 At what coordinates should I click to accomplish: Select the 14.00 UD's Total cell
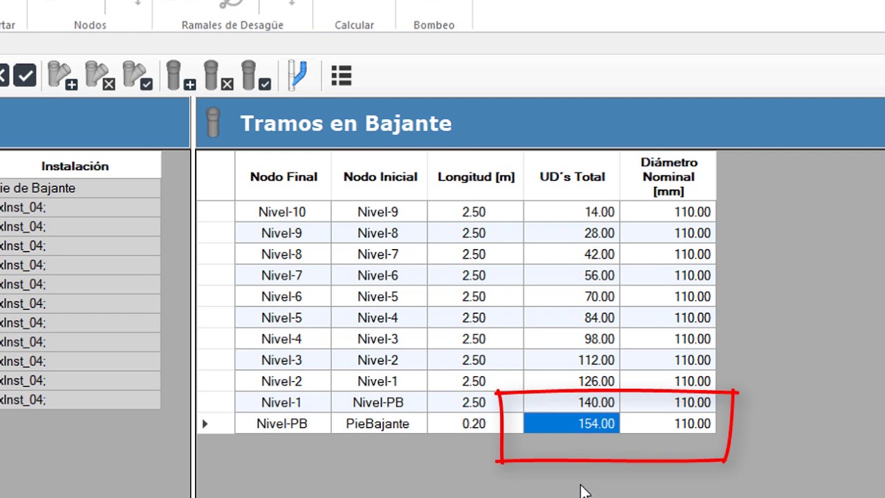point(572,212)
